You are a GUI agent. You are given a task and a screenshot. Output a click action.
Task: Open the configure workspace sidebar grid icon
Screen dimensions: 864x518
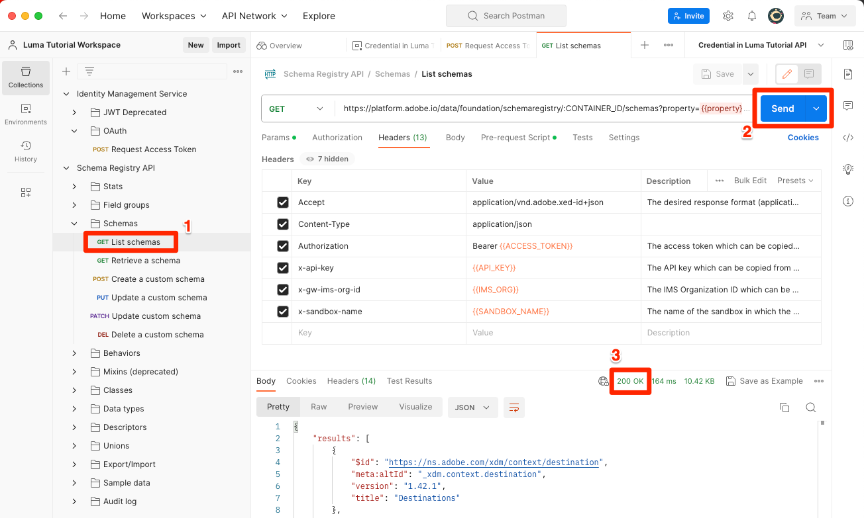pyautogui.click(x=26, y=193)
